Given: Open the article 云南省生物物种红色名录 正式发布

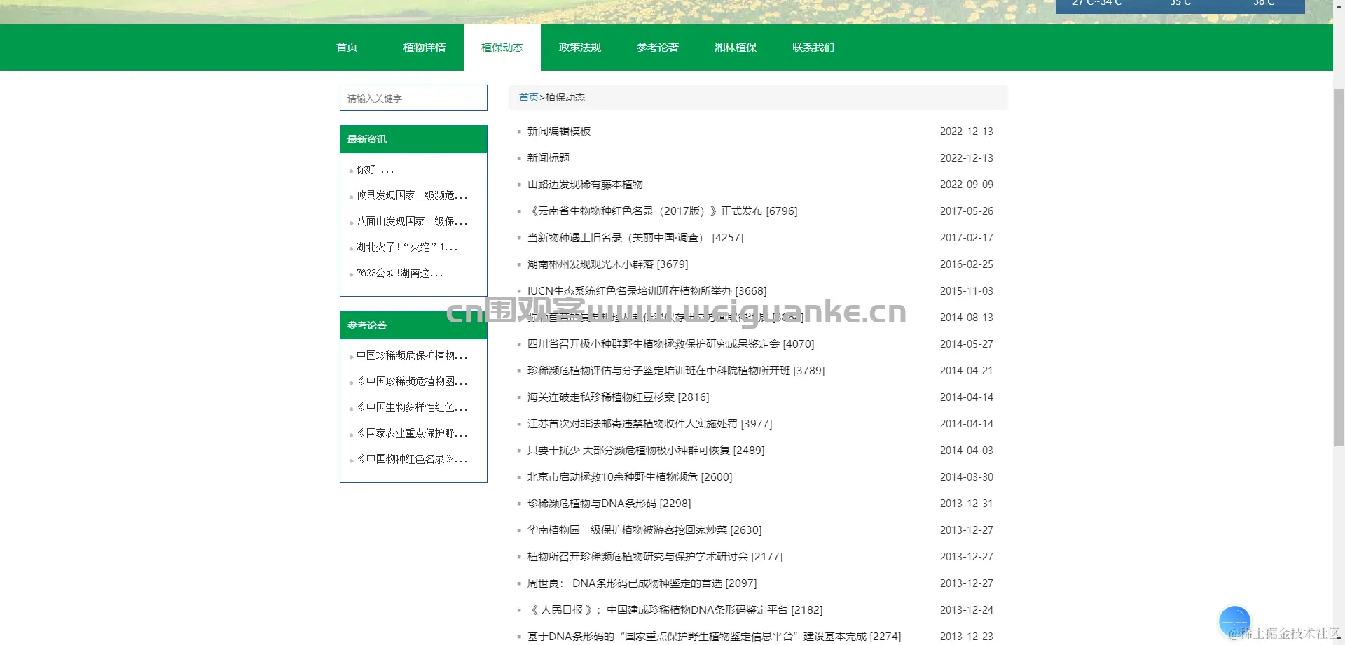Looking at the screenshot, I should coord(662,211).
